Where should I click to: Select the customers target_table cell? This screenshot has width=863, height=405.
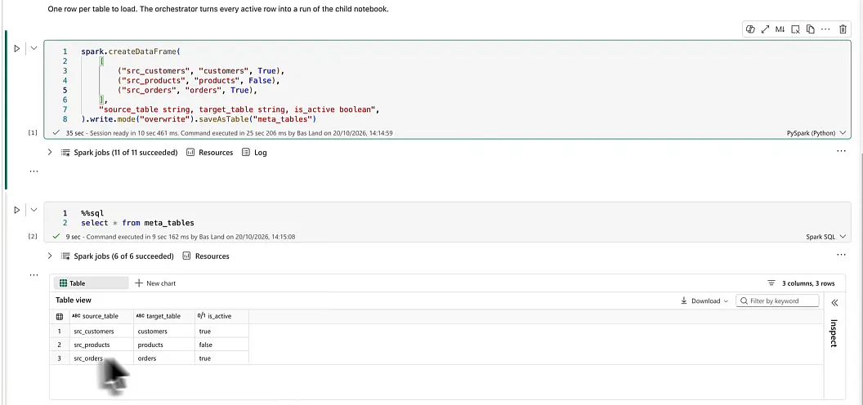164,332
